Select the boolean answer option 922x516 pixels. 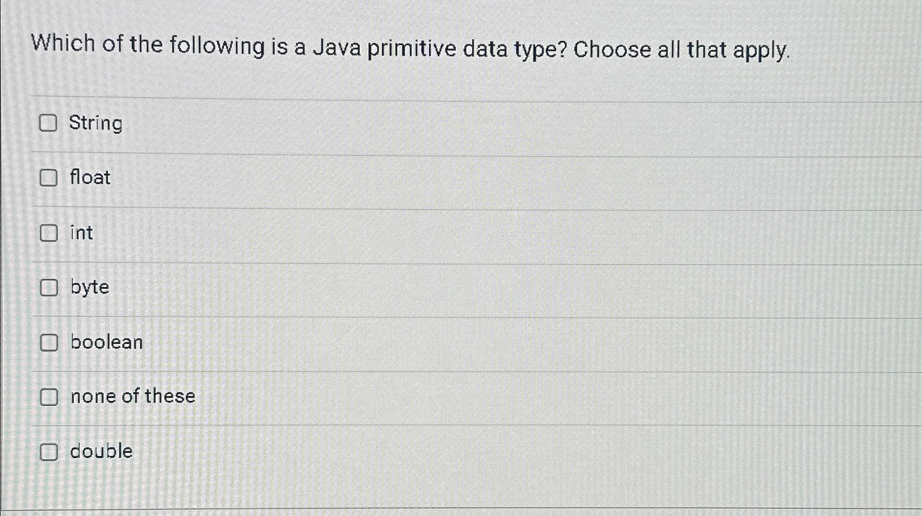[106, 342]
